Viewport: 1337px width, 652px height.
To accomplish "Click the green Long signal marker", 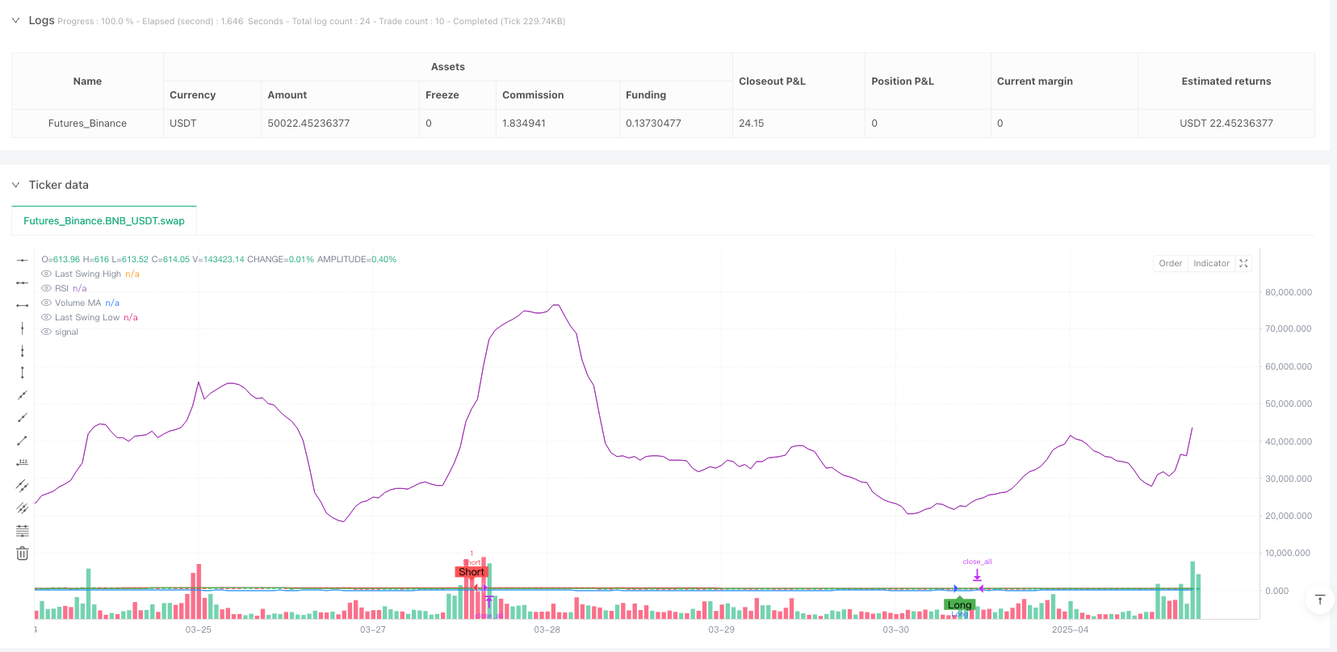I will pyautogui.click(x=959, y=605).
